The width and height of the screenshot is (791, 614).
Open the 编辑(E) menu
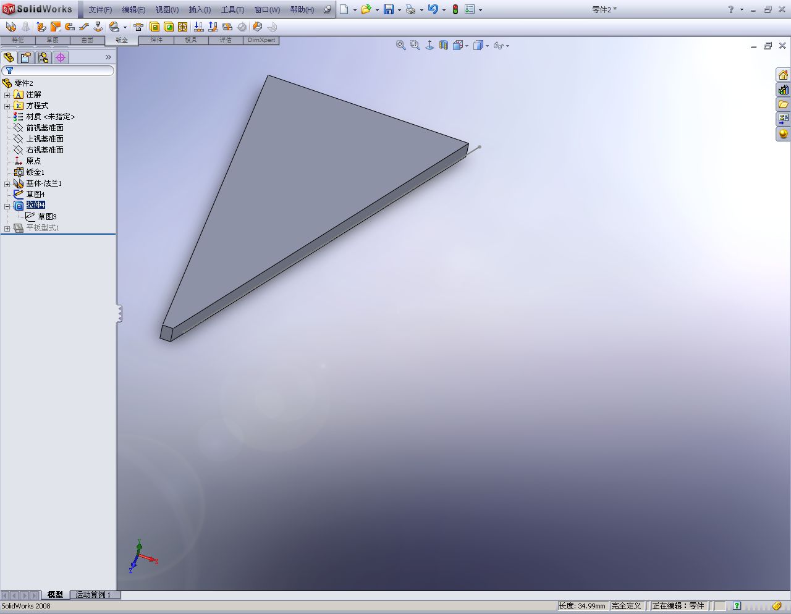[x=133, y=10]
